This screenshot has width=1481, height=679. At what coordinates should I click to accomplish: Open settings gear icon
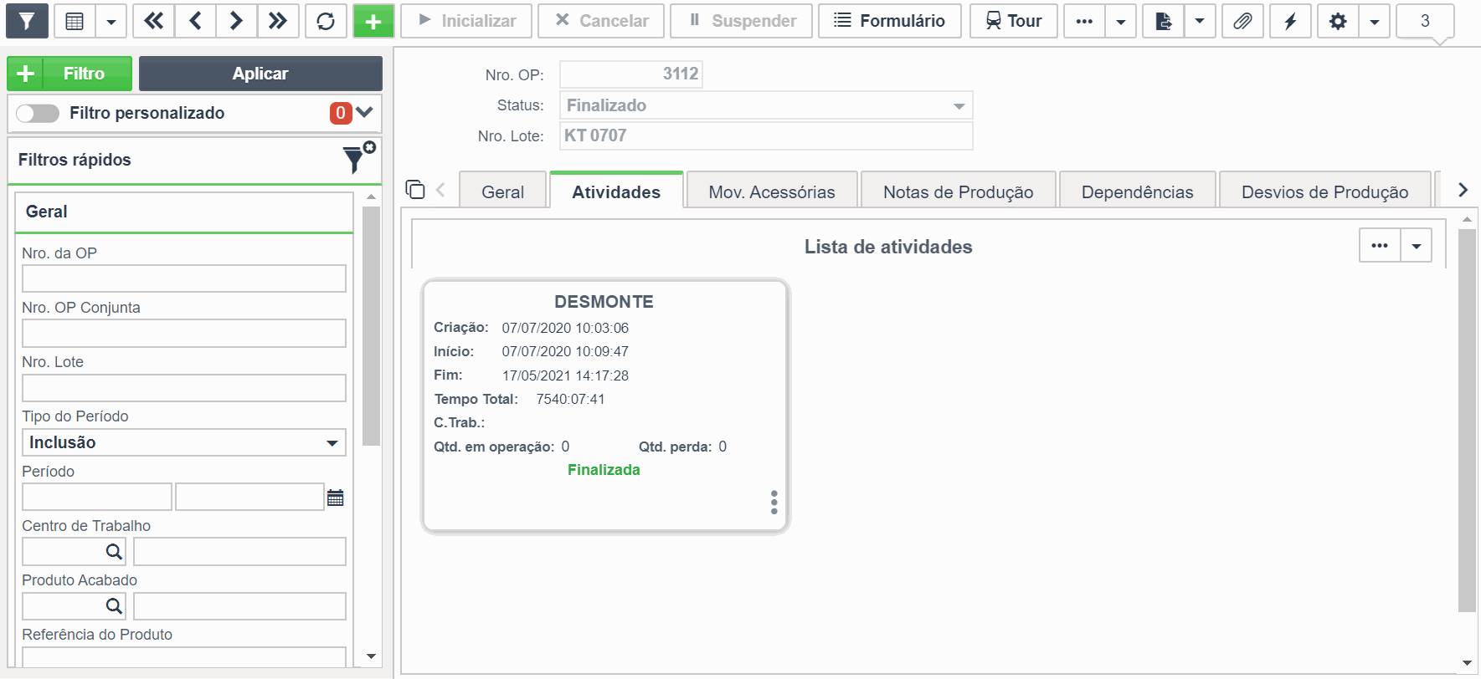(1338, 21)
